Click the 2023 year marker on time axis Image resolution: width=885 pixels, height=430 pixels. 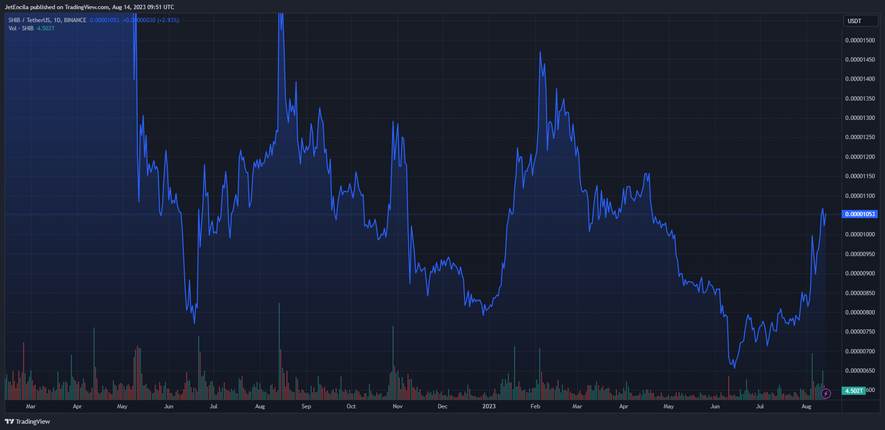[x=489, y=406]
